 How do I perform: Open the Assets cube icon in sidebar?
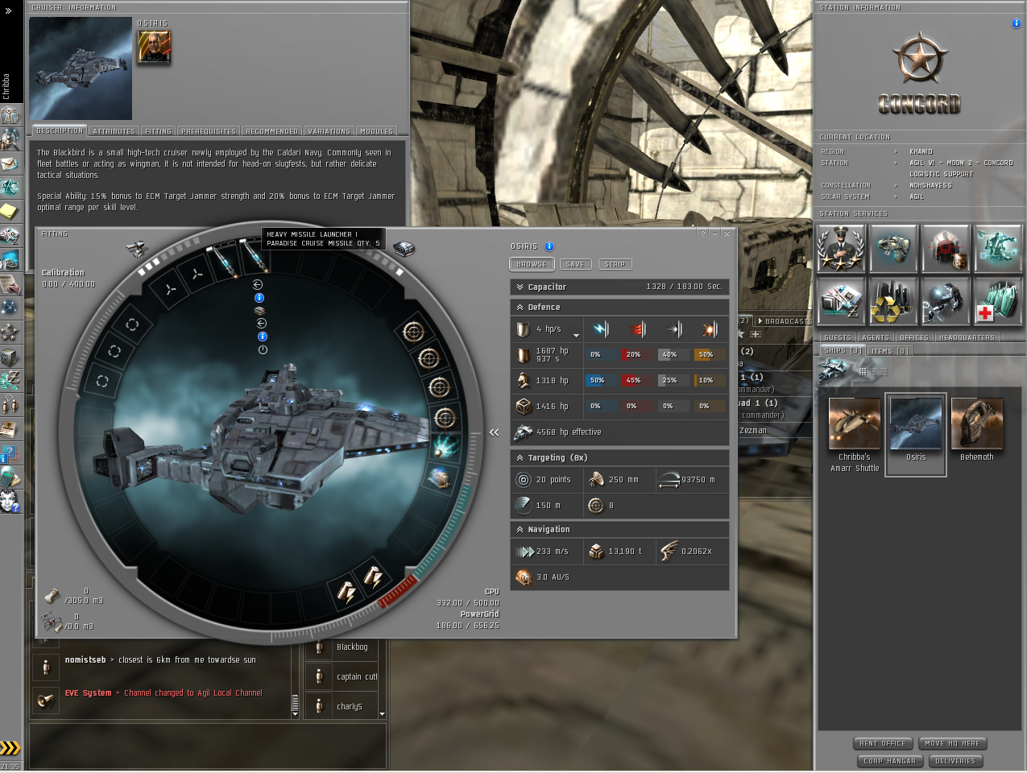coord(10,356)
